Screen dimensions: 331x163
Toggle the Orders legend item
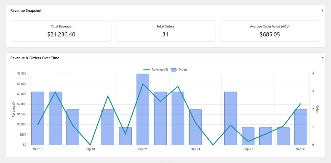click(179, 70)
